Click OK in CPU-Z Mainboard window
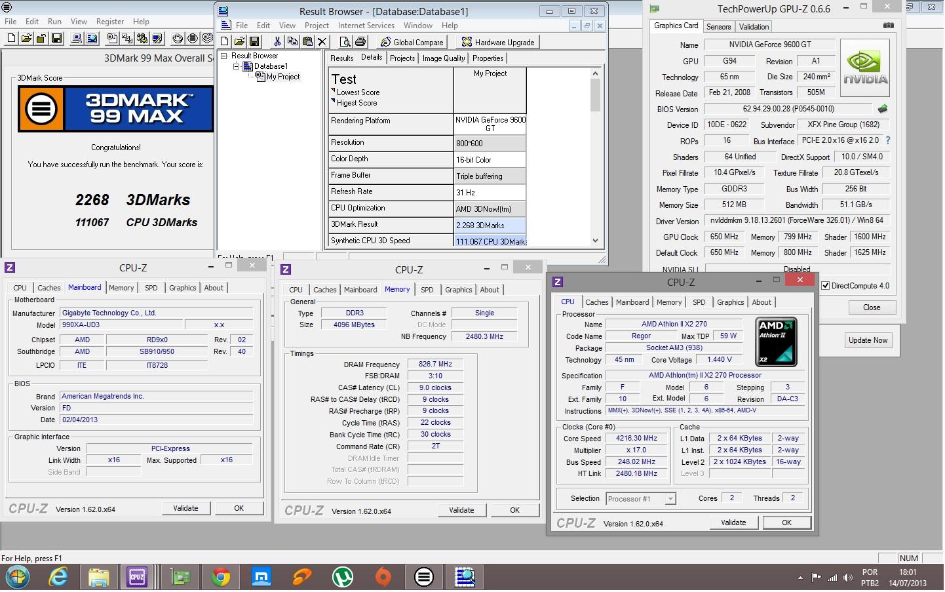Screen dimensions: 945x592 [239, 508]
